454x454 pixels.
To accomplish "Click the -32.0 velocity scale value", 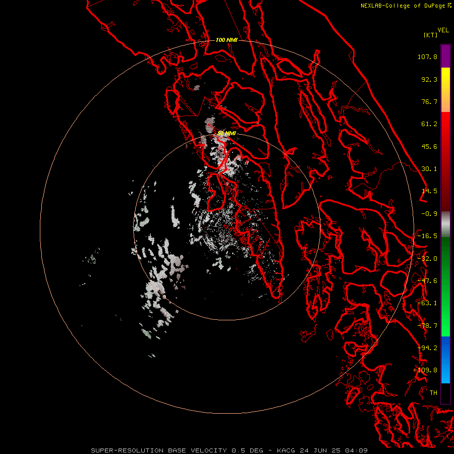I will click(427, 259).
